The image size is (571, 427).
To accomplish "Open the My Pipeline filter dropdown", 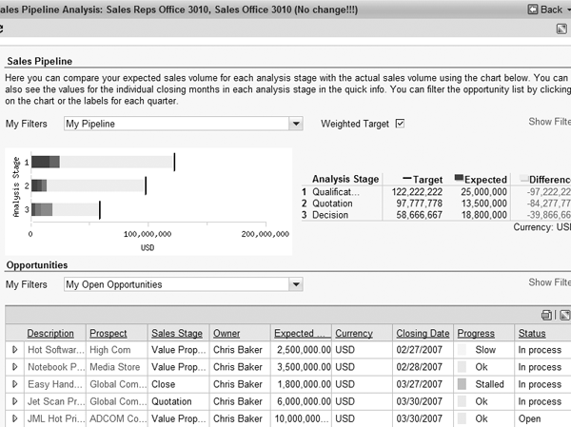I will tap(296, 124).
